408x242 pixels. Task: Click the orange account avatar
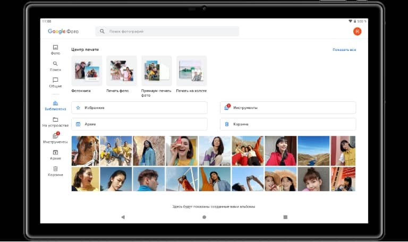tap(357, 31)
